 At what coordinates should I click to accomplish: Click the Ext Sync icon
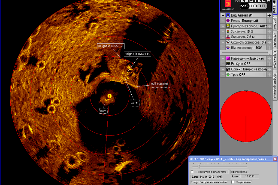click(228, 64)
